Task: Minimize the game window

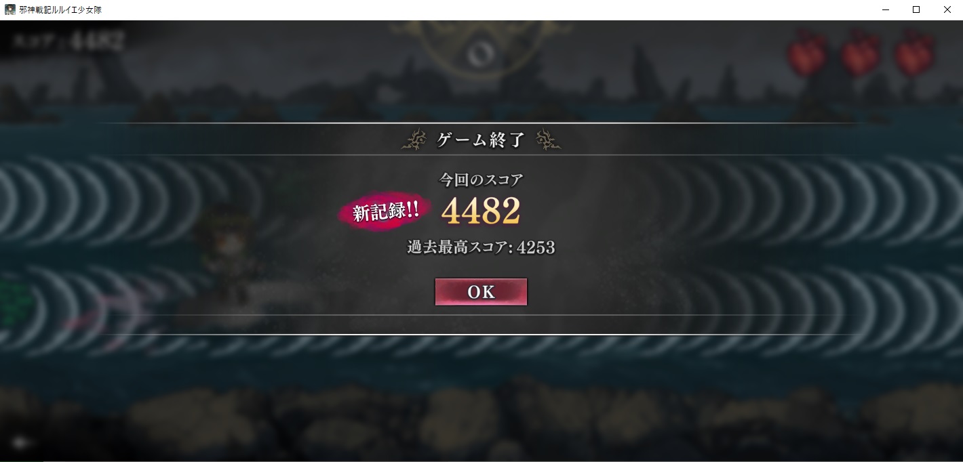Action: click(886, 9)
